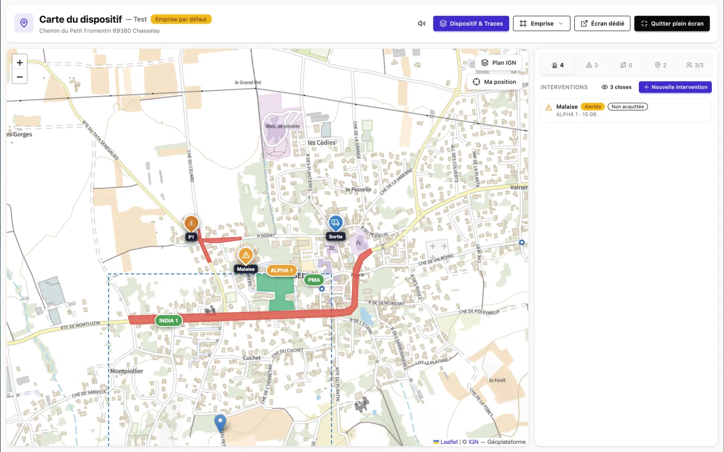Click Quitter plein écran button
Viewport: 724px width, 452px height.
[x=672, y=24]
